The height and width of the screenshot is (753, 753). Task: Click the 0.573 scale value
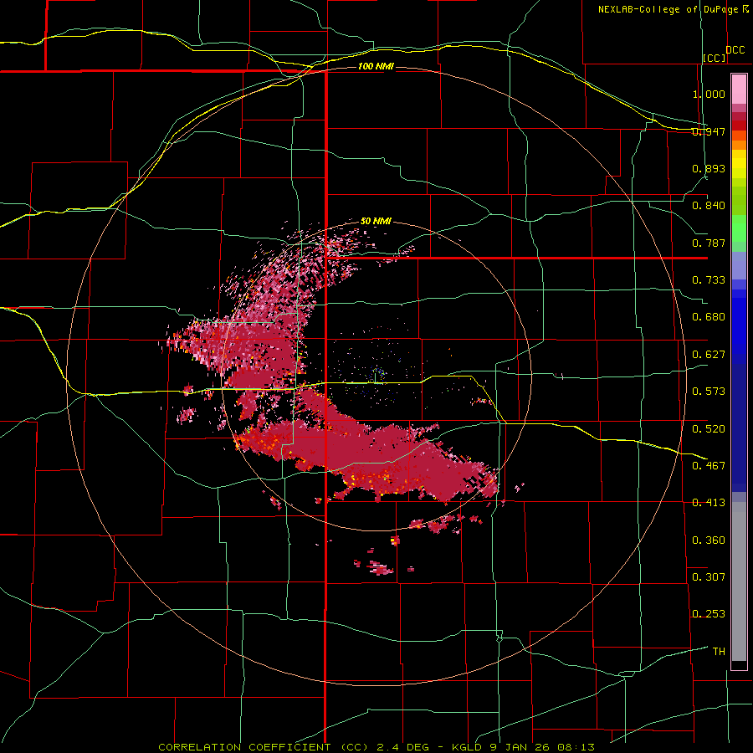pos(709,392)
